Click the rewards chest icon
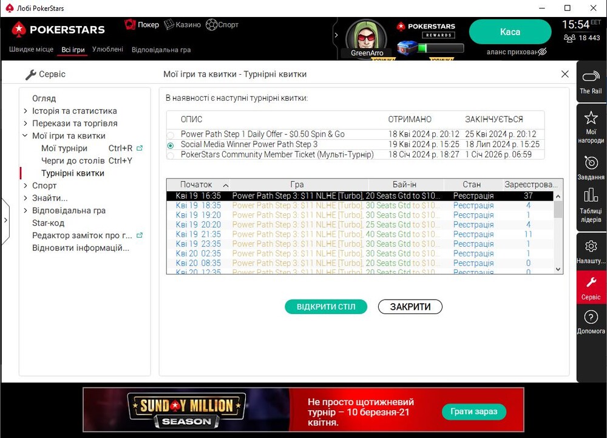 click(x=407, y=47)
